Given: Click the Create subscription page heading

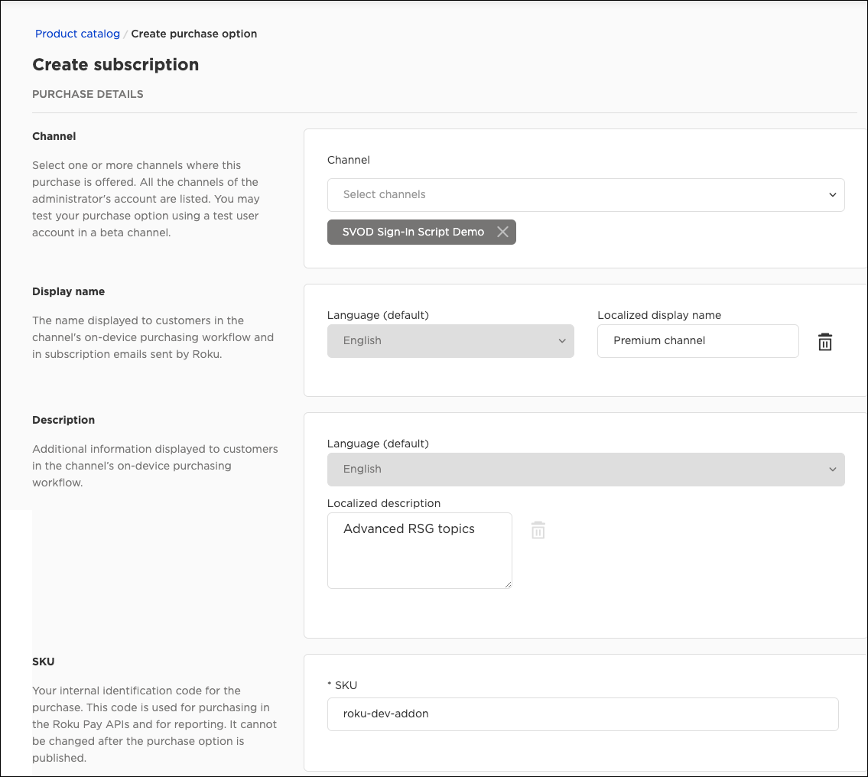Looking at the screenshot, I should 115,65.
